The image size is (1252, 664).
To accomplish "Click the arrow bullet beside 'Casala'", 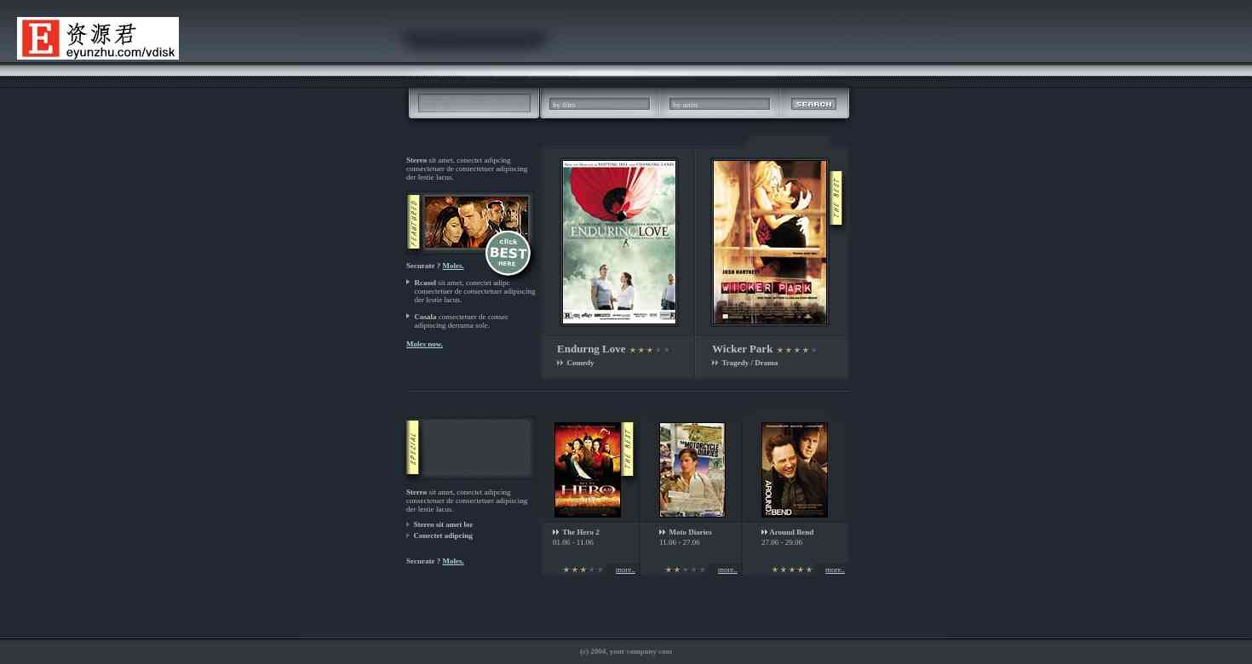I will [408, 316].
